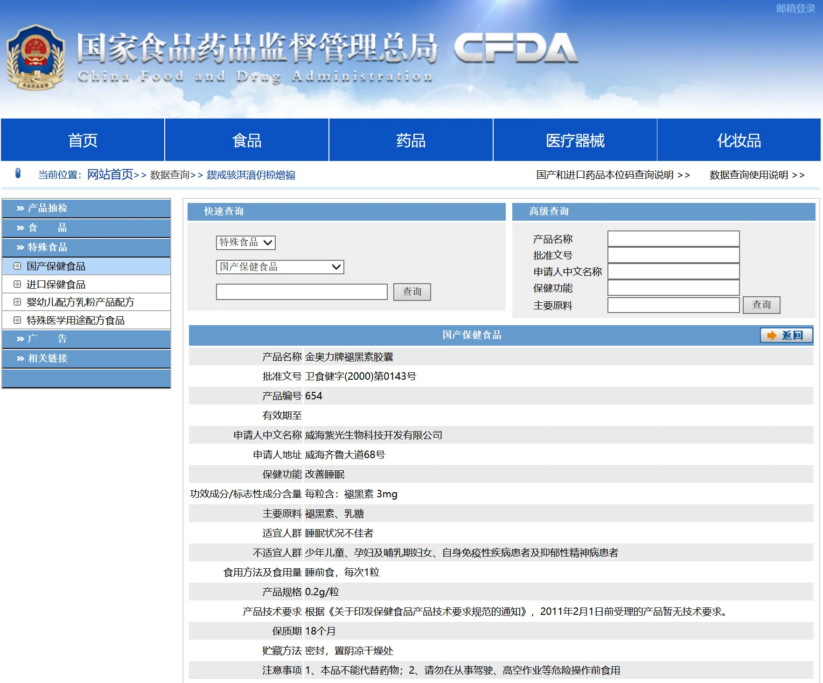Focus the 申请人中文名称 input field
Screen dimensions: 823x683
pos(674,271)
